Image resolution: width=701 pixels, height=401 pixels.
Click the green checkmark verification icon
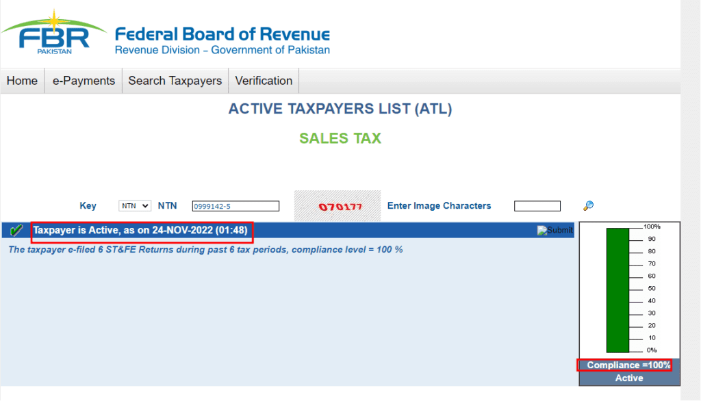coord(16,231)
